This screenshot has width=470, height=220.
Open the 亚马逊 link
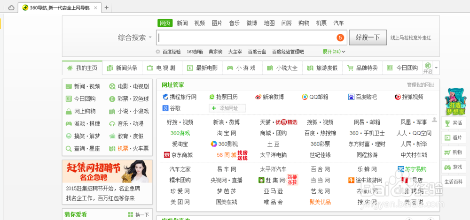[274, 191]
